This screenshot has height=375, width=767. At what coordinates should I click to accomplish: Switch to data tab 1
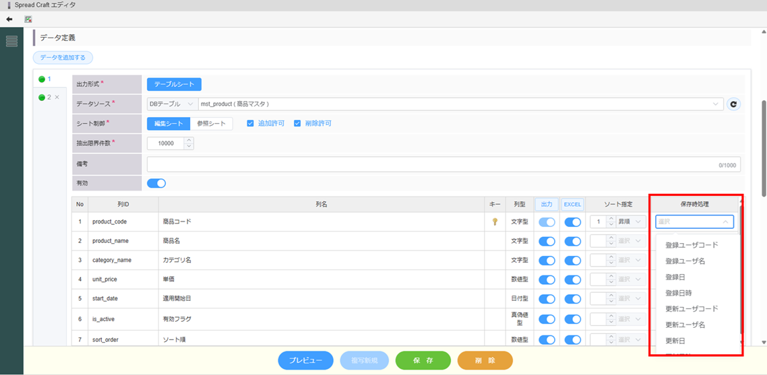tap(46, 79)
